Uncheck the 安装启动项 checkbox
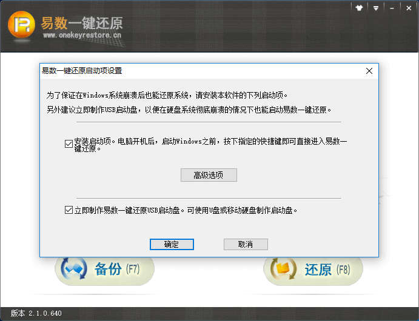Image resolution: width=419 pixels, height=321 pixels. tap(69, 144)
